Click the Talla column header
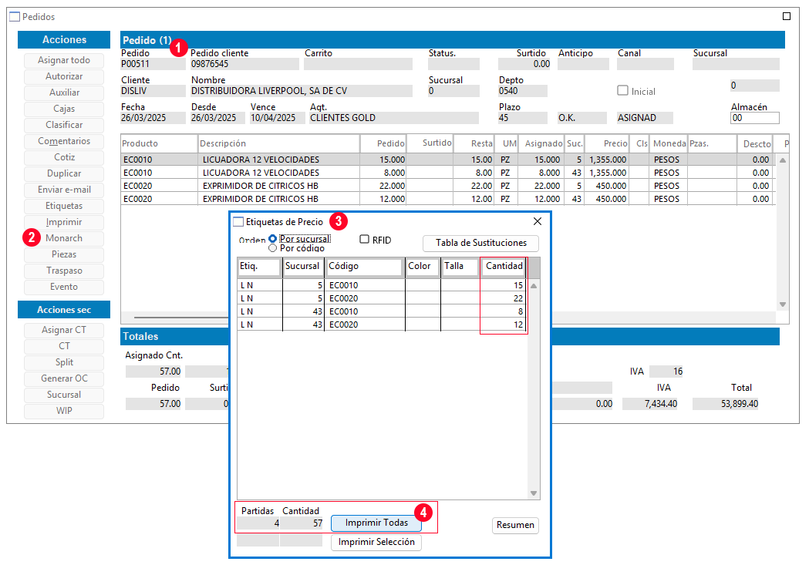Viewport: 809px width, 565px height. coord(460,267)
